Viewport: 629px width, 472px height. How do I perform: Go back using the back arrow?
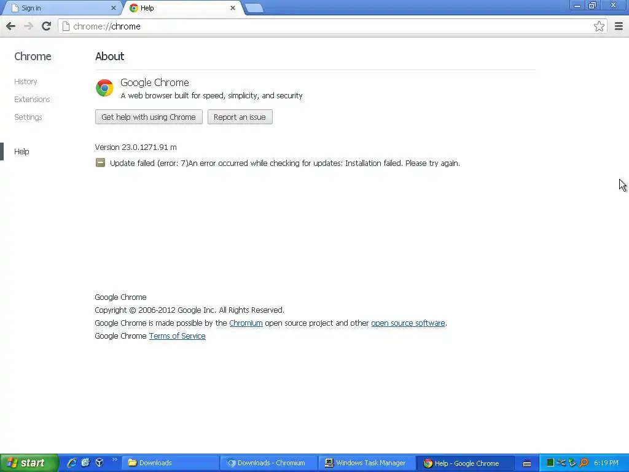(11, 26)
